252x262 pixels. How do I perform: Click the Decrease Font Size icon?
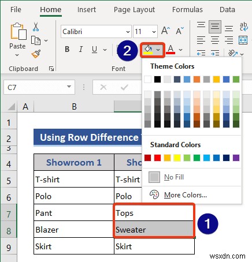[x=180, y=31]
